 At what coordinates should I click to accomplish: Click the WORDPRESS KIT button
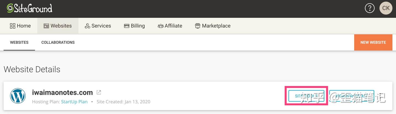pos(351,96)
